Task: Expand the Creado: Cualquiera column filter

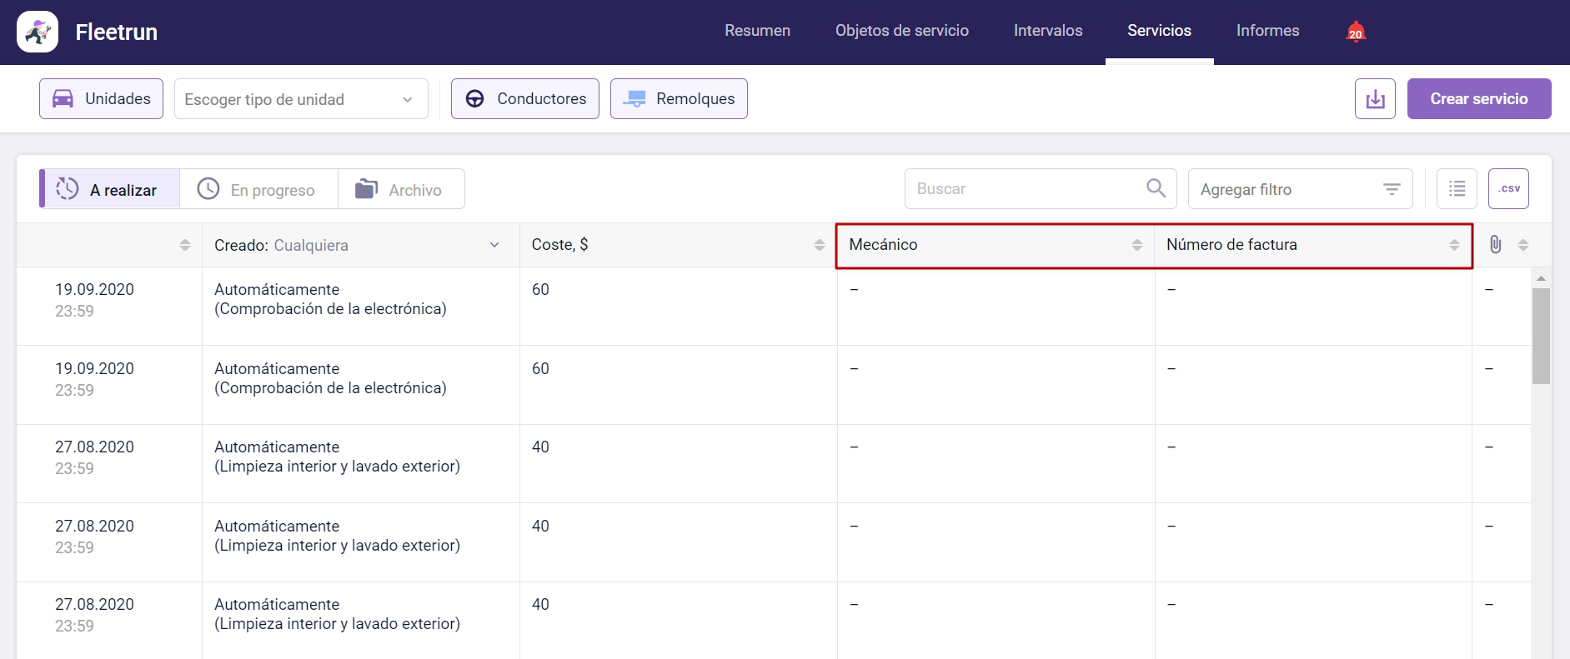Action: [x=494, y=245]
